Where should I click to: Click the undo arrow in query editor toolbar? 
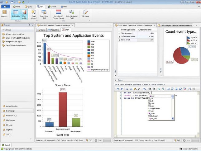(117, 89)
